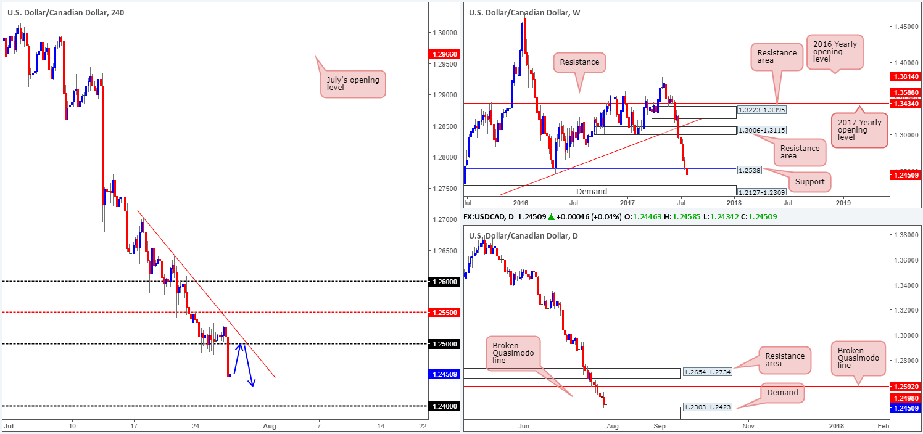Click the '1.2127-1.2309' demand zone label
Image resolution: width=923 pixels, height=434 pixels.
tap(762, 193)
